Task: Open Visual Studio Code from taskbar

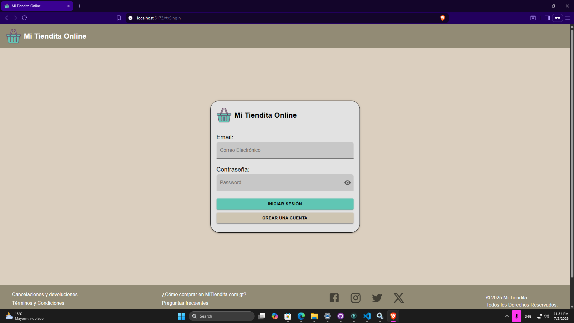Action: (367, 316)
